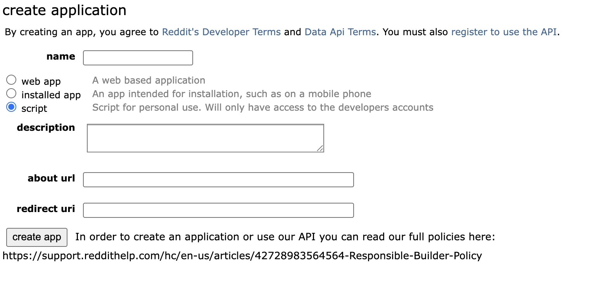The width and height of the screenshot is (601, 284).
Task: Follow the register to use the API link
Action: (x=504, y=32)
